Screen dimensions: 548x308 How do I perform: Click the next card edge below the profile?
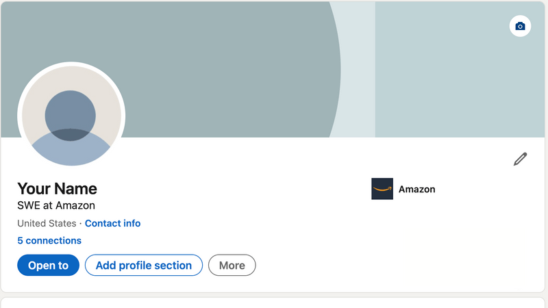[x=274, y=302]
